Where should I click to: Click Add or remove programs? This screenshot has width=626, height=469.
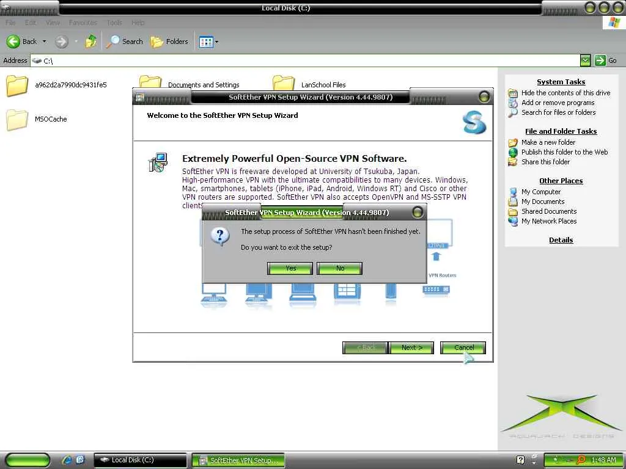click(558, 103)
